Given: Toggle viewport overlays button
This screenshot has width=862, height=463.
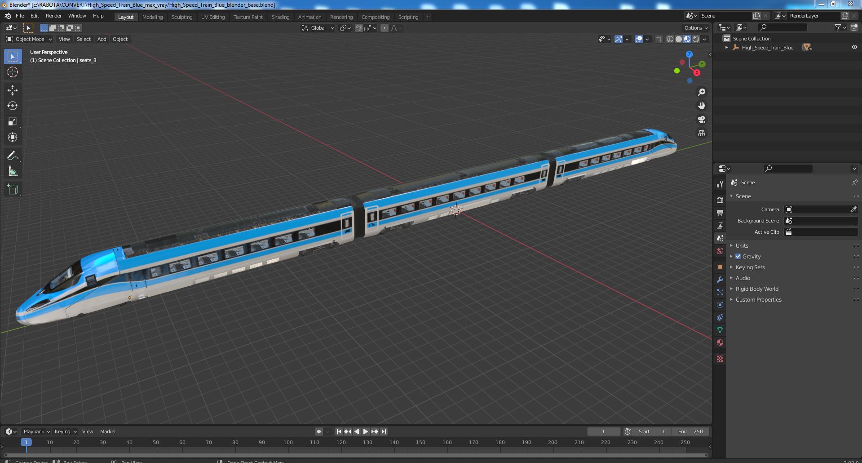Looking at the screenshot, I should pos(639,39).
